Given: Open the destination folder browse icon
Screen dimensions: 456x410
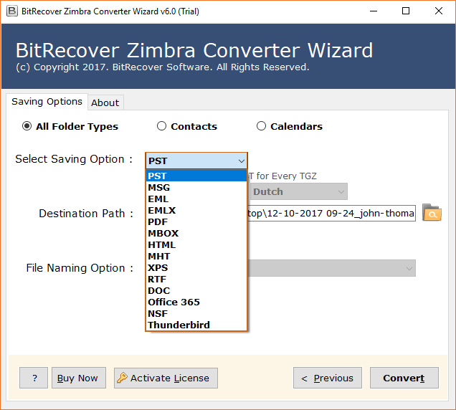Looking at the screenshot, I should [x=432, y=213].
